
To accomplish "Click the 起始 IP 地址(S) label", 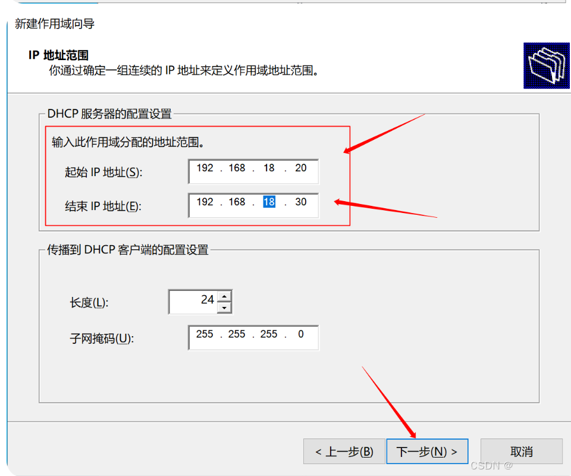I will [x=103, y=172].
